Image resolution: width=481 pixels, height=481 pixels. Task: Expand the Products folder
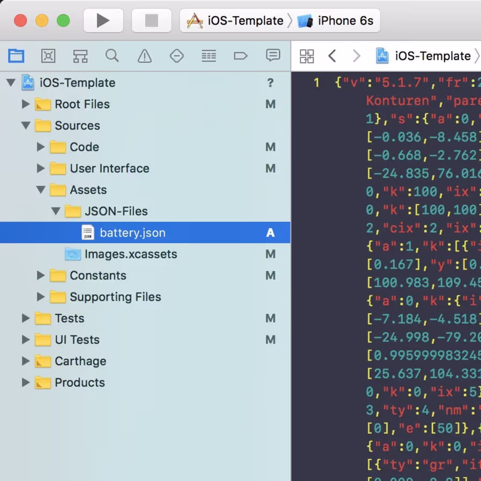tap(26, 382)
